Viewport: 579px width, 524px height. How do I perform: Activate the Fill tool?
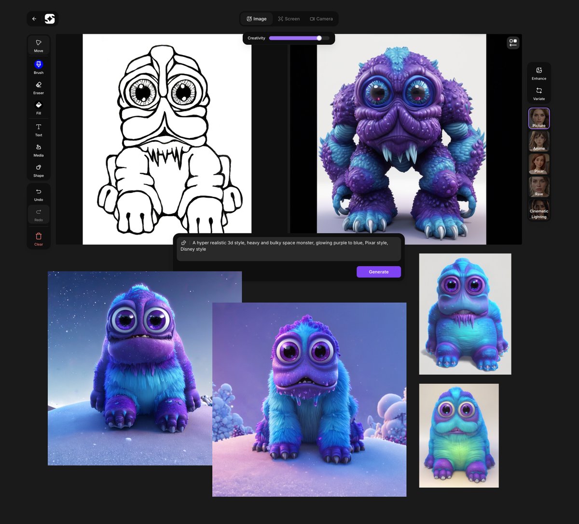[x=38, y=108]
